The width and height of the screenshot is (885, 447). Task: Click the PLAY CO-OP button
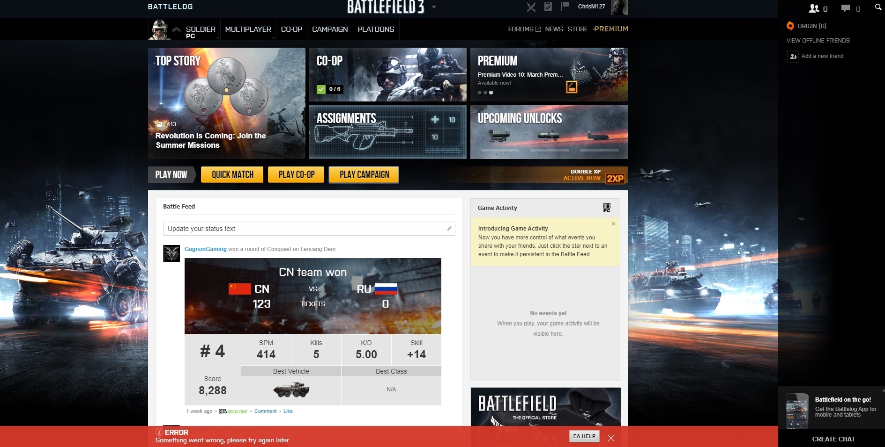pyautogui.click(x=296, y=175)
